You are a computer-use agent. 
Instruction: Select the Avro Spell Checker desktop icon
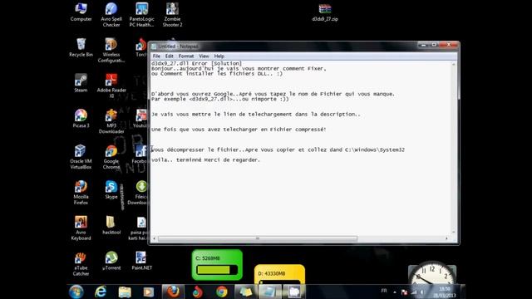pos(111,15)
